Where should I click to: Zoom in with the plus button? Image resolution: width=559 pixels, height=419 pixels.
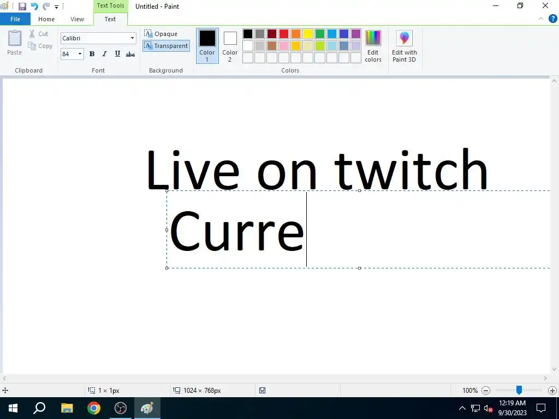pos(552,391)
